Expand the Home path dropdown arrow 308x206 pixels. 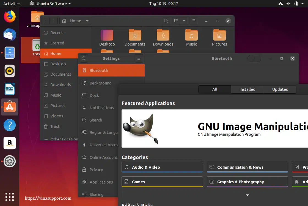87,21
